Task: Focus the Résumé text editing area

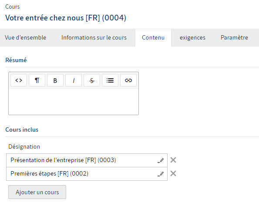Action: tap(74, 102)
